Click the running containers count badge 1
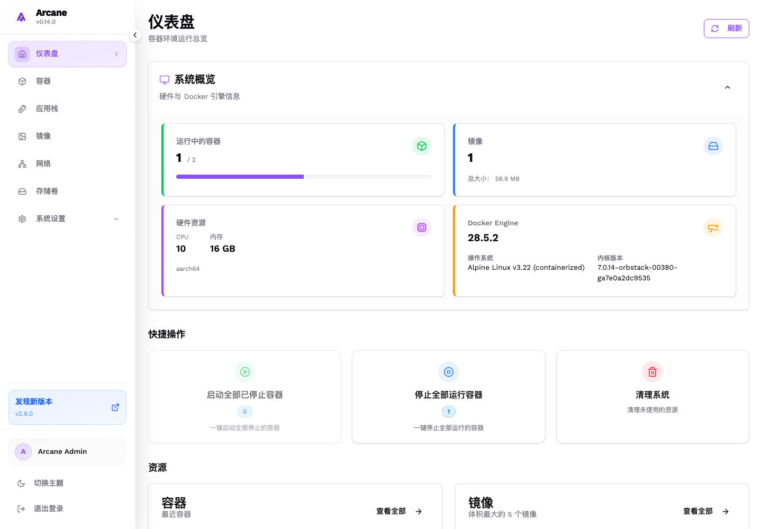The width and height of the screenshot is (762, 529). tap(449, 412)
